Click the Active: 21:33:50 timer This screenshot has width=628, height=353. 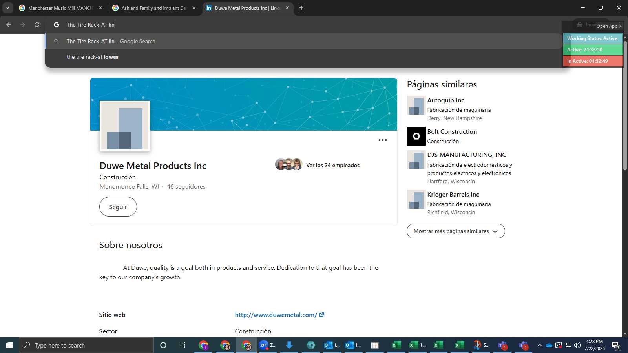(x=593, y=50)
